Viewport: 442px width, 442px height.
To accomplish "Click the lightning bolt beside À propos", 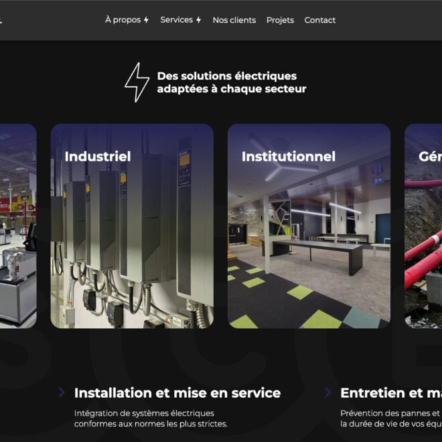I will click(x=146, y=20).
